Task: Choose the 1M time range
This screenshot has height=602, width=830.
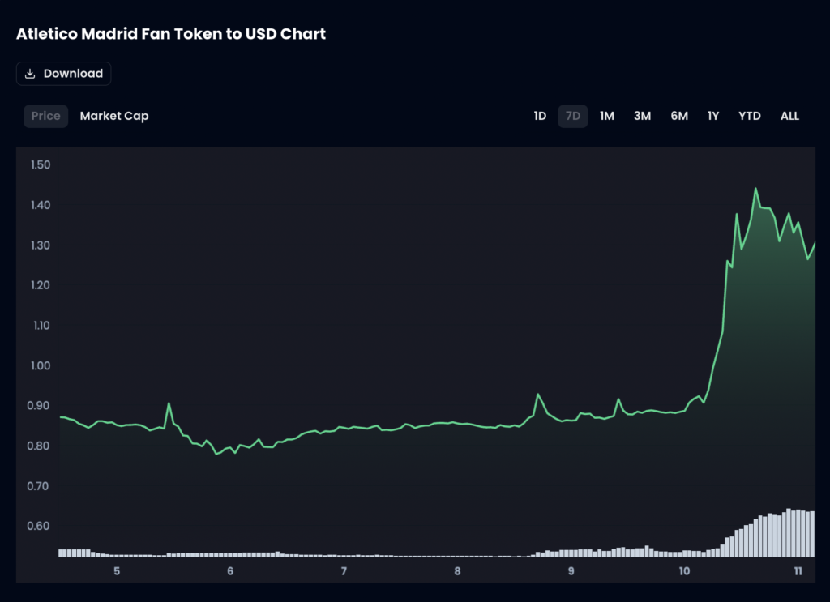Action: pos(607,116)
